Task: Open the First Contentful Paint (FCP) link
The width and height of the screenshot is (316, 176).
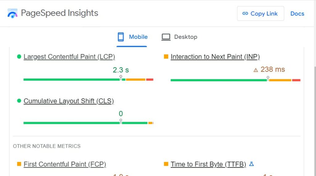Action: click(x=64, y=164)
